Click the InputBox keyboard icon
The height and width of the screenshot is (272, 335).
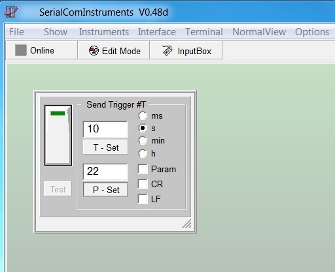167,51
